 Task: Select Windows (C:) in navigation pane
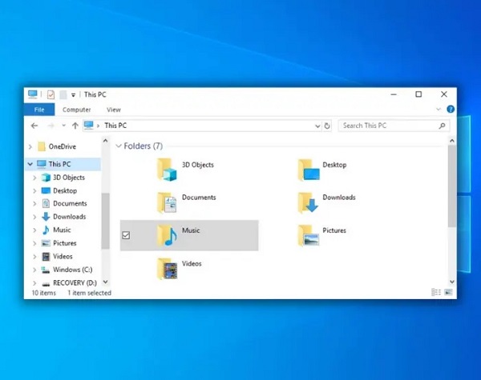[67, 270]
